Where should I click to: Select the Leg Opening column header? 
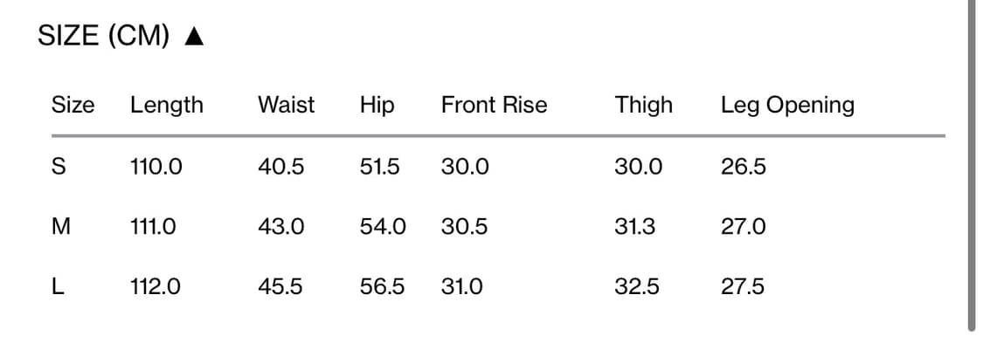coord(787,106)
